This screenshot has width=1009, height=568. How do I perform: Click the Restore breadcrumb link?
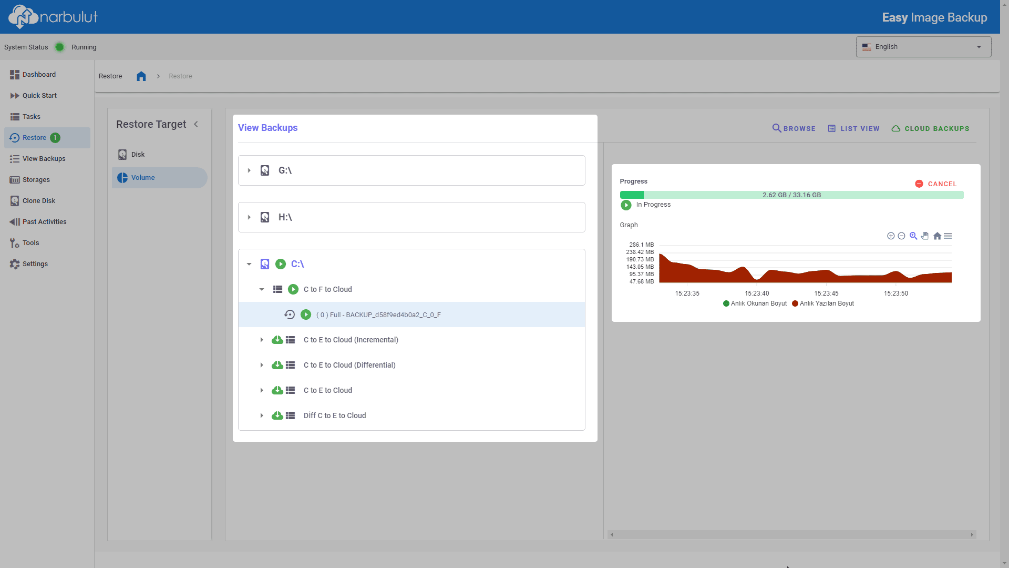[180, 76]
